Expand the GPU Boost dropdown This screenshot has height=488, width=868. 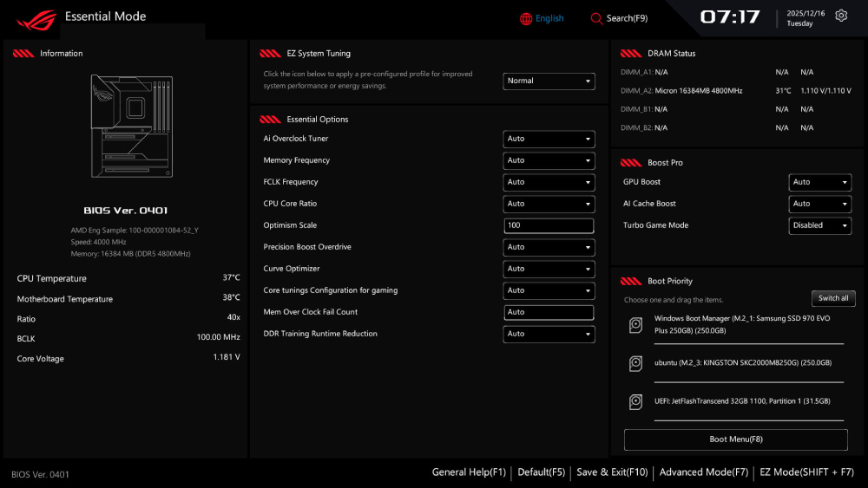(x=819, y=182)
